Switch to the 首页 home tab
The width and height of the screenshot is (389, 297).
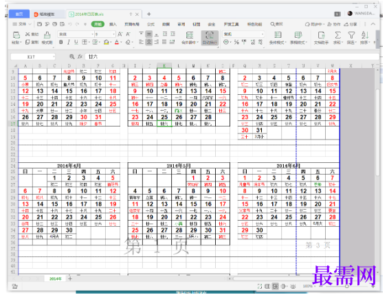pyautogui.click(x=19, y=14)
